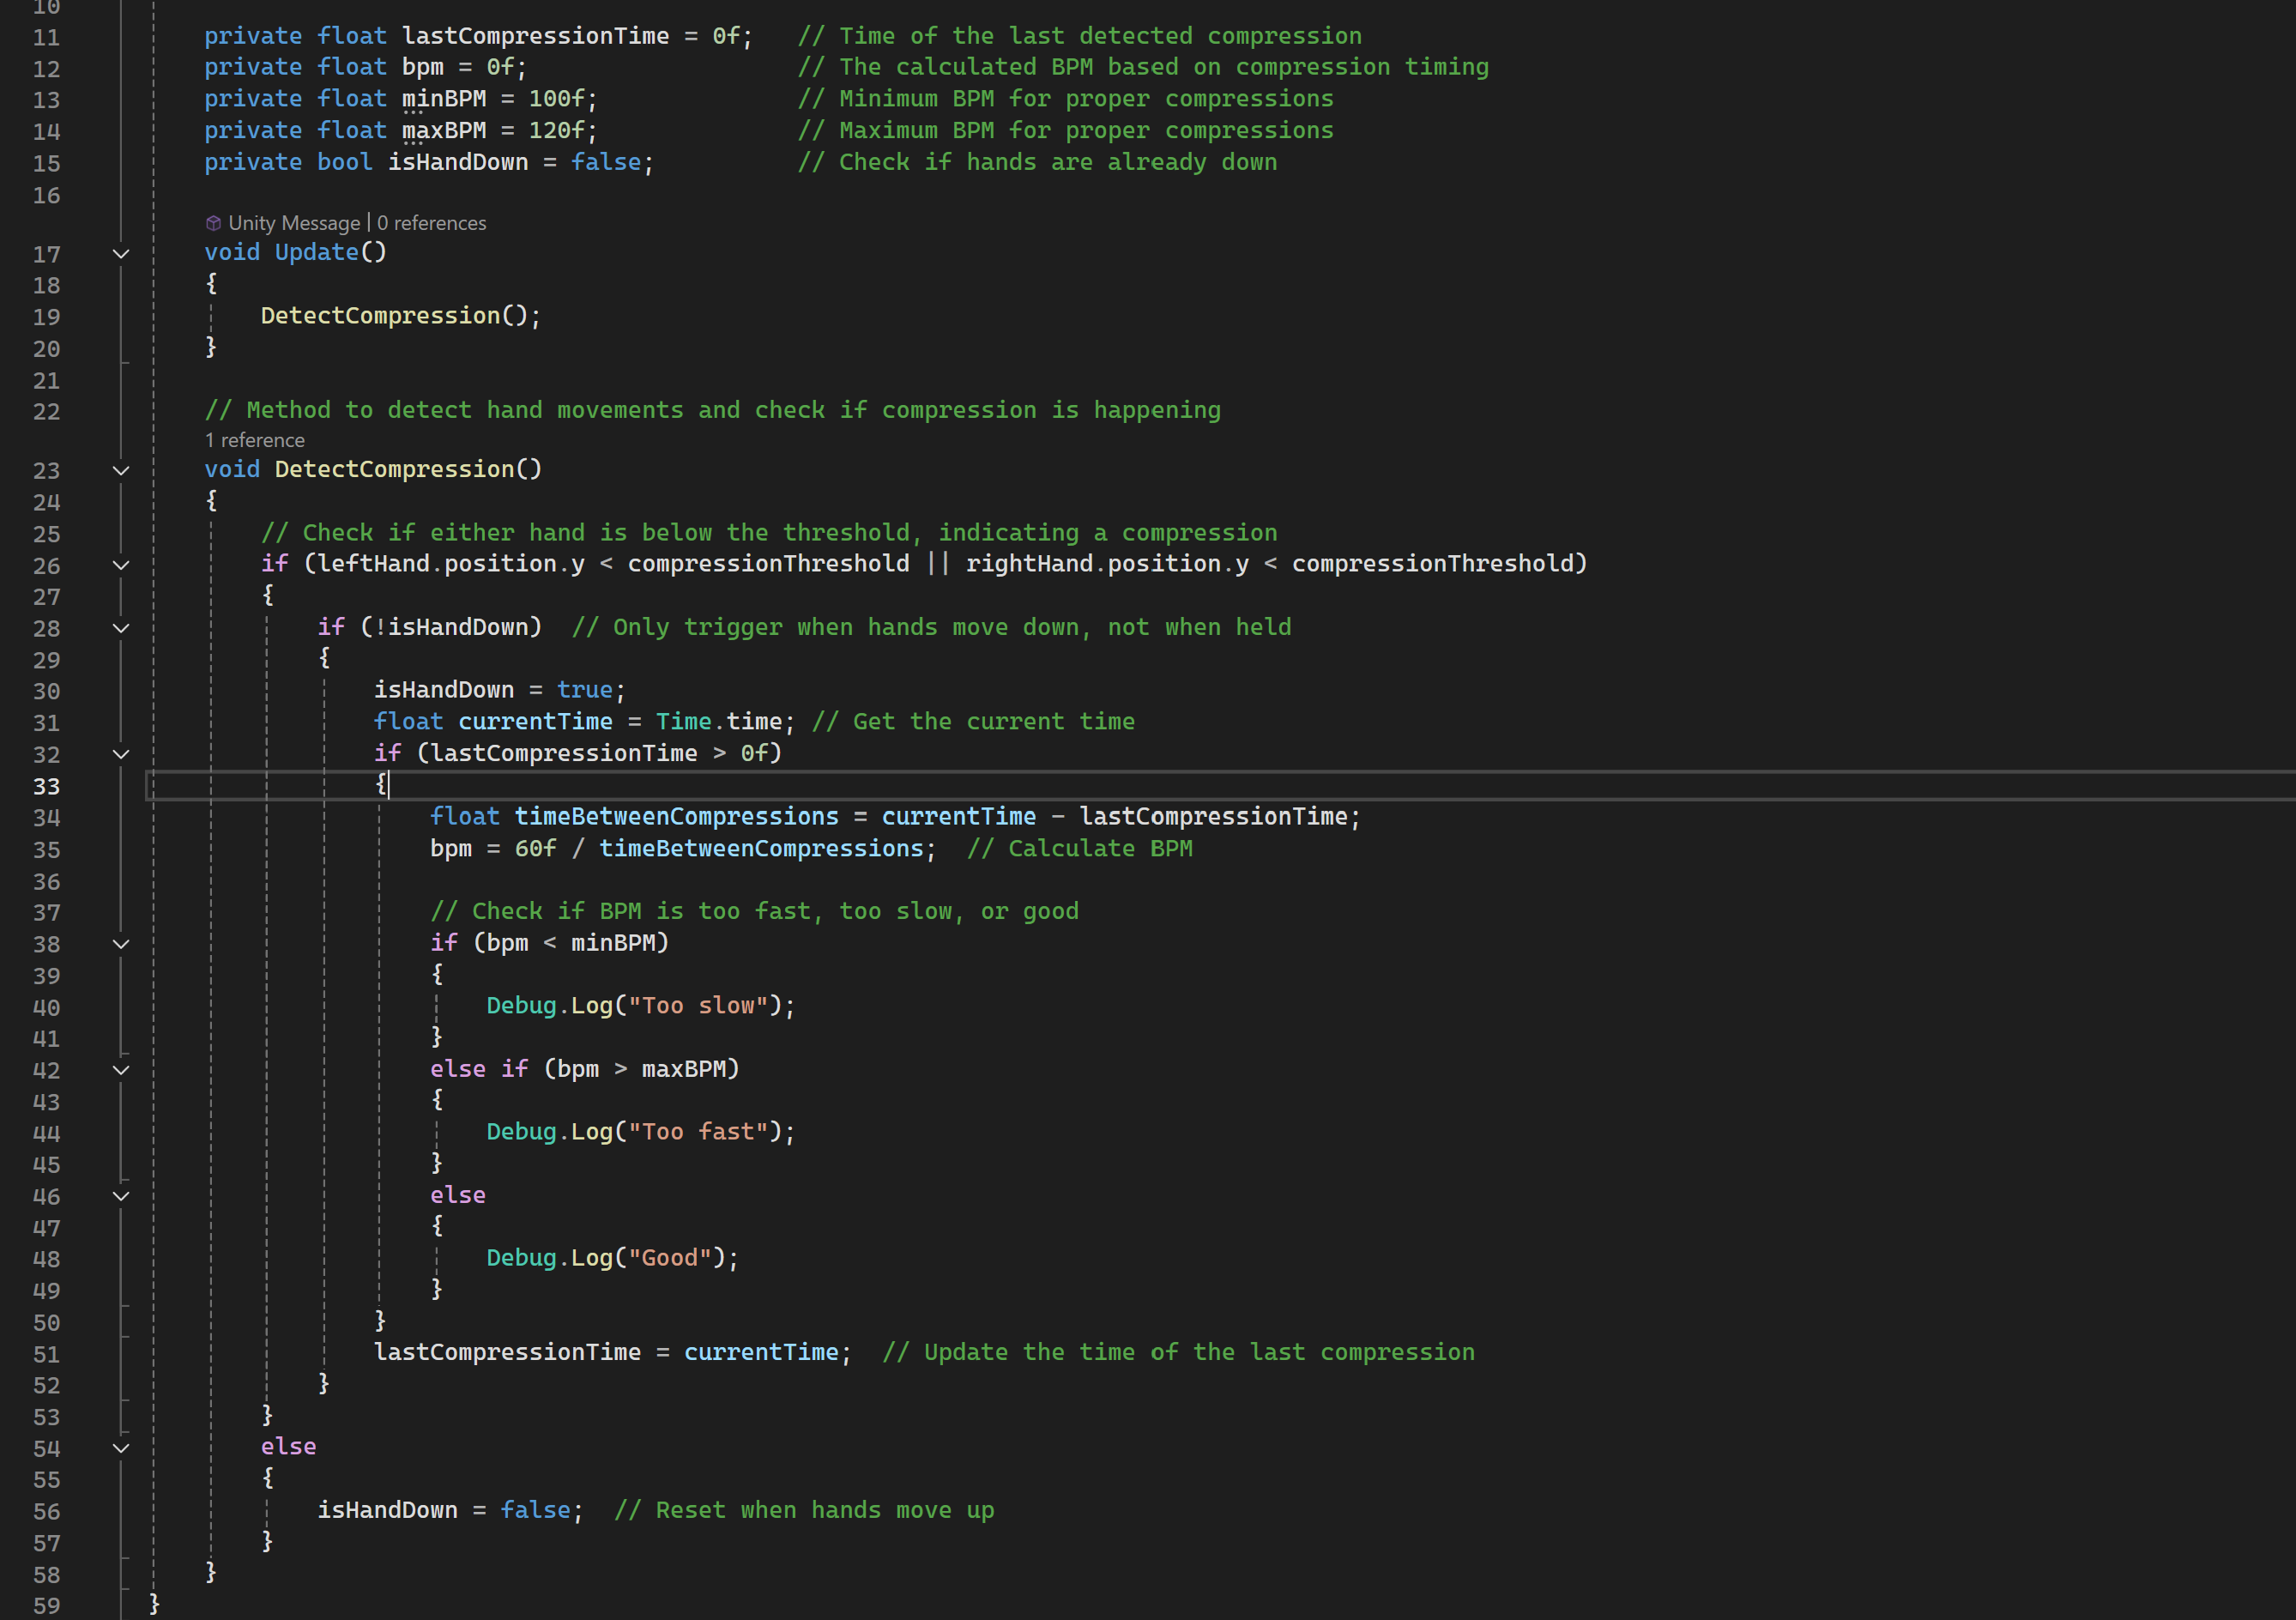Click the minBPM variable declaration name
Screen dimensions: 2296x1620
click(x=444, y=99)
